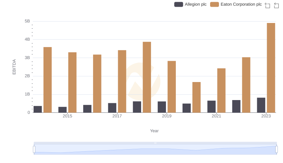Click the Year axis title

[154, 131]
